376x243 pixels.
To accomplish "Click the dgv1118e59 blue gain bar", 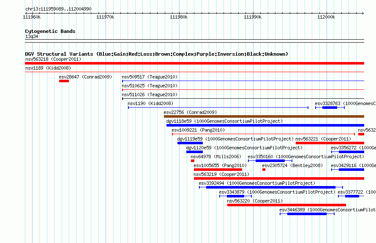I will pyautogui.click(x=265, y=125).
